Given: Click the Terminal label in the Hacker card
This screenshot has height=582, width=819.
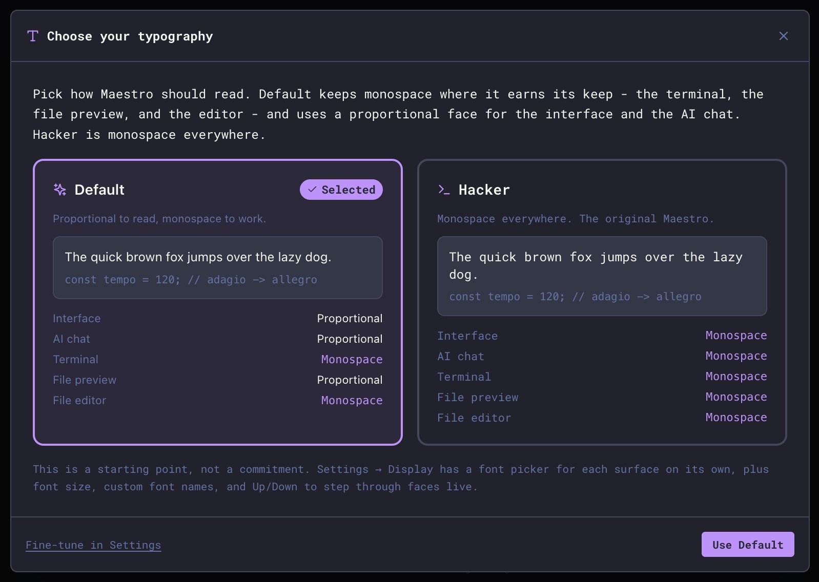Looking at the screenshot, I should (464, 377).
